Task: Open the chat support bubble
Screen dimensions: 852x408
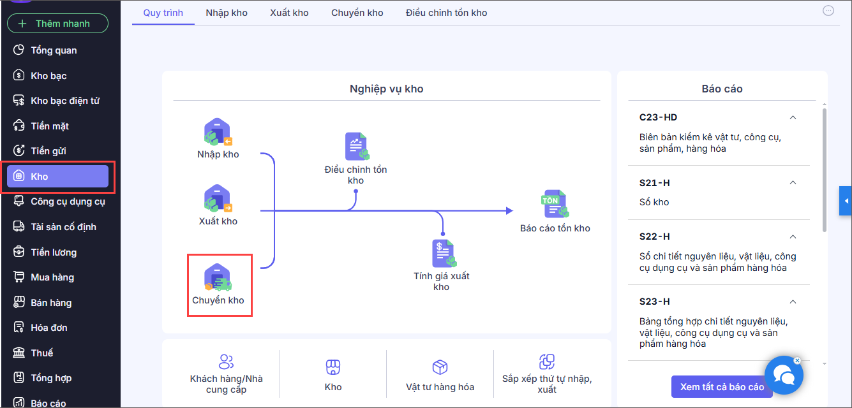Action: [783, 375]
